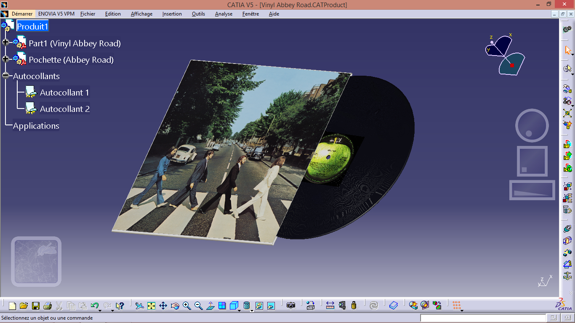Click the Zoom Out magnifier
Image resolution: width=575 pixels, height=323 pixels.
pyautogui.click(x=199, y=306)
